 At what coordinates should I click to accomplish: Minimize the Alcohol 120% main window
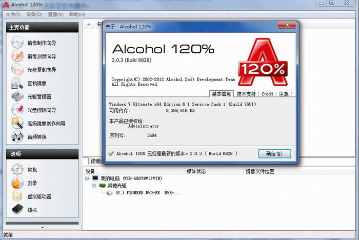tap(321, 3)
